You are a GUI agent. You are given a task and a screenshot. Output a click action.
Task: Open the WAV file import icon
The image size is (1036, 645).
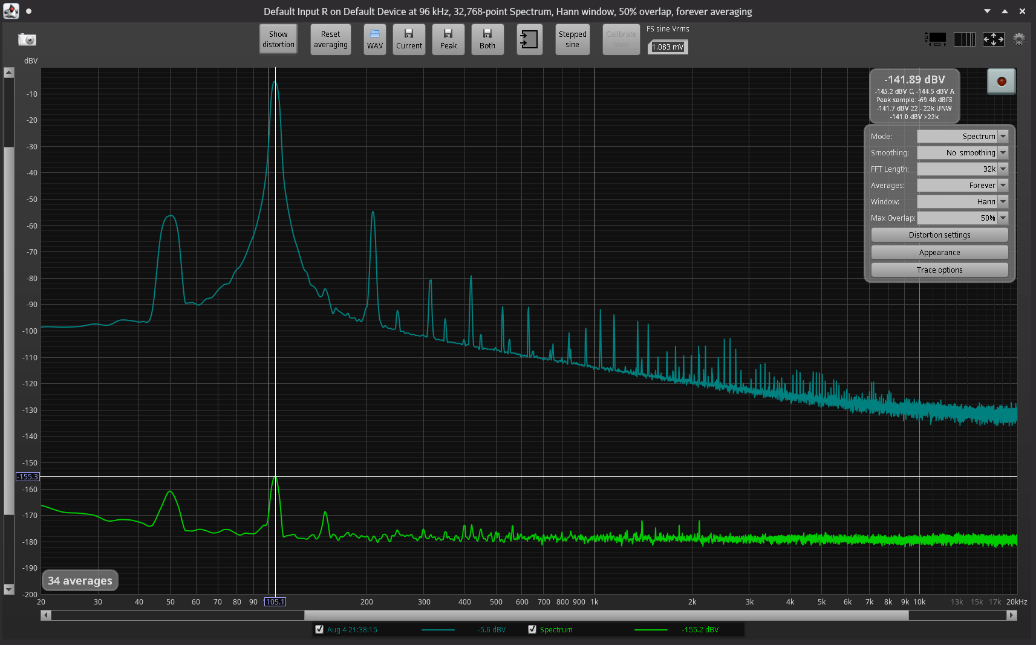(375, 39)
